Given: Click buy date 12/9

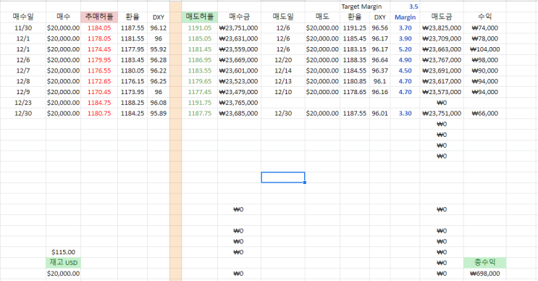Looking at the screenshot, I should (x=23, y=91).
